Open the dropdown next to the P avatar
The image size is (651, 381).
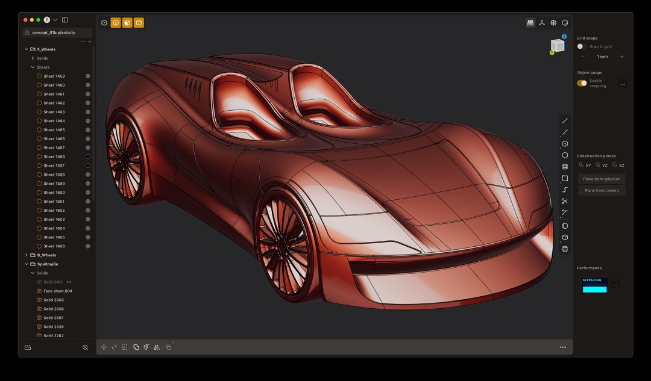tap(55, 19)
